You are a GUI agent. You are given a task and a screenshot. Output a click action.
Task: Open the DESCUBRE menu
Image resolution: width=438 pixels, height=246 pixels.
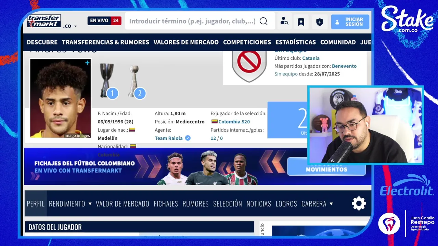tap(42, 42)
